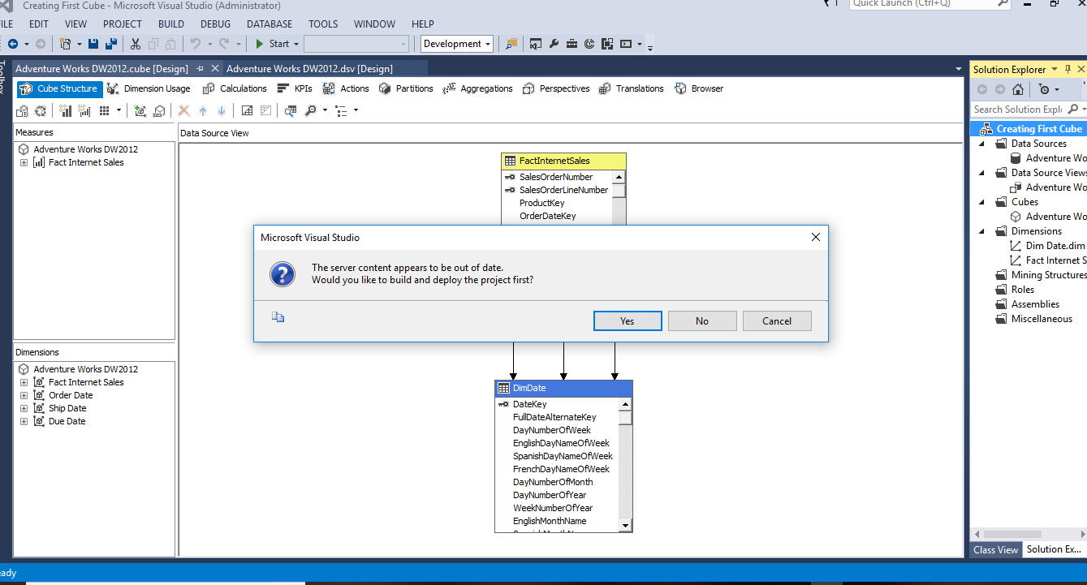Screen dimensions: 1087x585
Task: Open the DEBUG menu
Action: click(x=215, y=24)
